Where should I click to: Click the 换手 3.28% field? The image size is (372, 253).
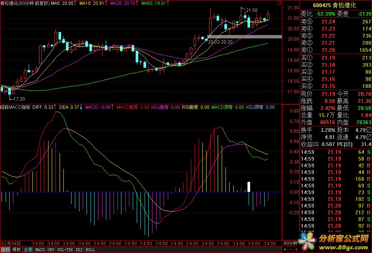[318, 130]
